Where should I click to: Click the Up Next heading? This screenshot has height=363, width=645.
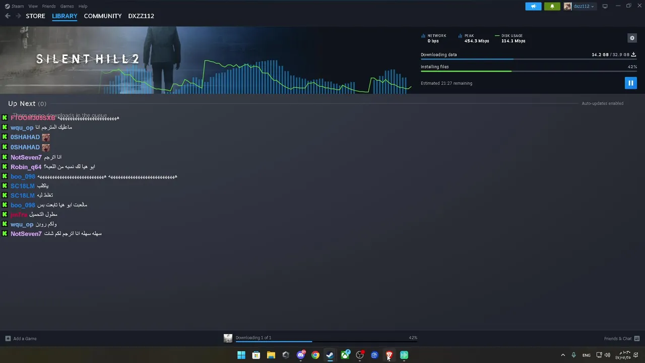pyautogui.click(x=22, y=103)
